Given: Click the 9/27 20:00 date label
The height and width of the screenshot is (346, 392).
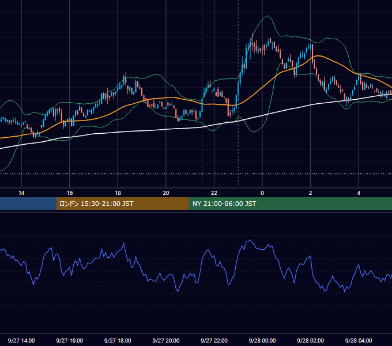Looking at the screenshot, I should click(x=166, y=340).
